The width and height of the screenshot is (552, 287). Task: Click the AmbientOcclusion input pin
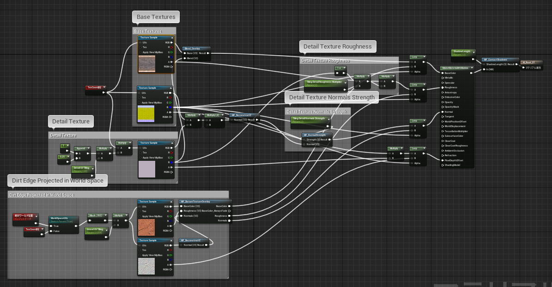(x=443, y=151)
